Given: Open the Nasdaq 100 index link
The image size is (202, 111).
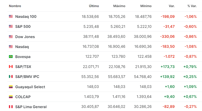Looking at the screenshot, I should 26,17.
